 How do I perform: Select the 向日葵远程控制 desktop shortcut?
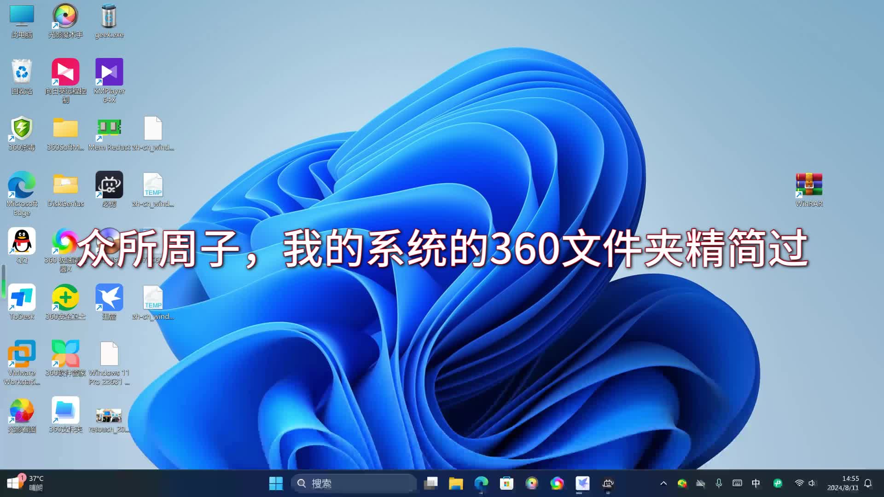click(65, 81)
